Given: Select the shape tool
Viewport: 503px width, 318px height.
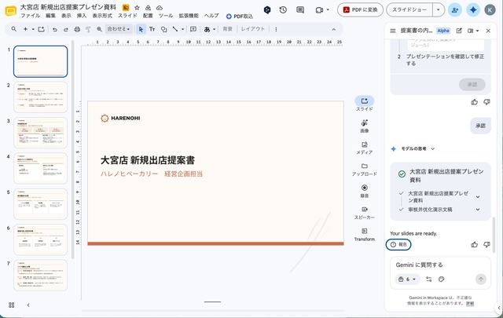Looking at the screenshot, I should [164, 29].
